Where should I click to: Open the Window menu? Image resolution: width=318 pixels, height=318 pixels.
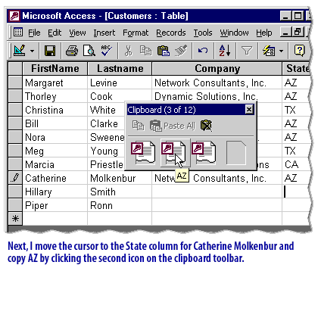234,33
